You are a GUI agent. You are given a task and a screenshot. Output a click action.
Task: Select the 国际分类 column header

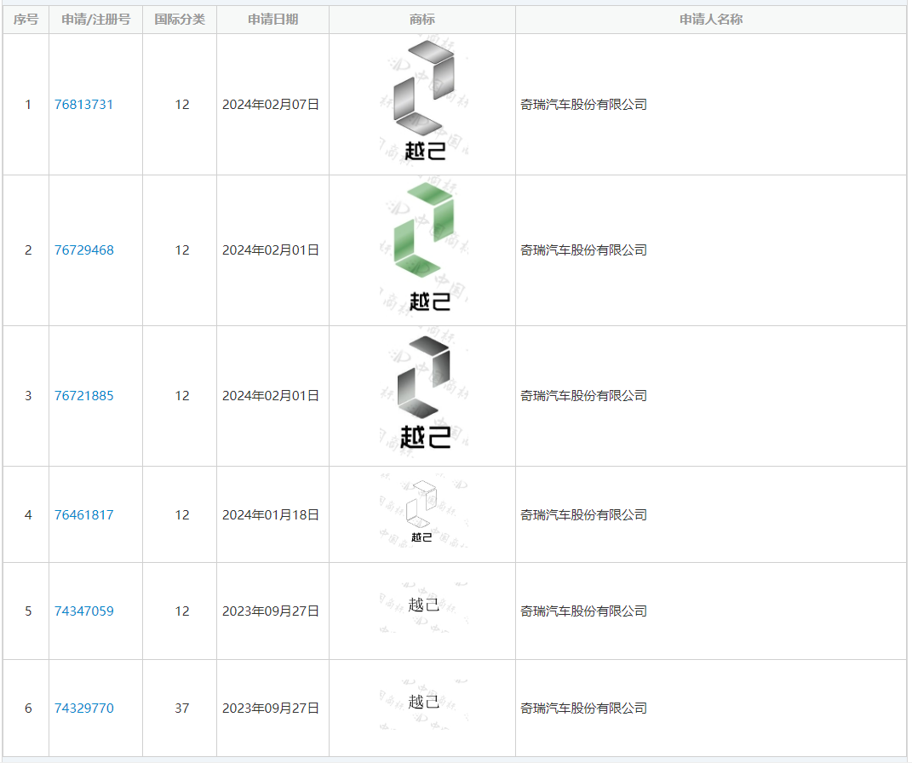click(x=180, y=20)
